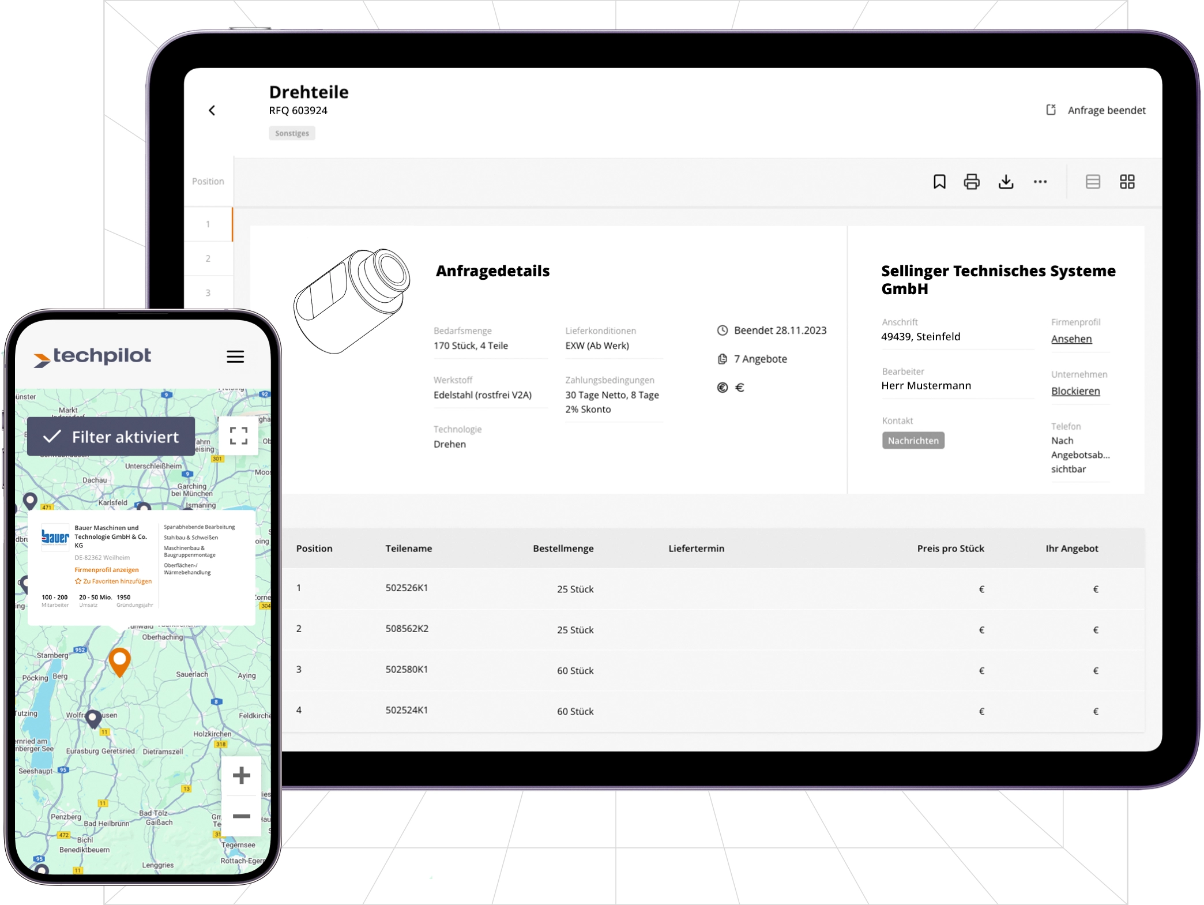The image size is (1204, 905).
Task: Switch to list view layout icon
Action: (x=1092, y=182)
